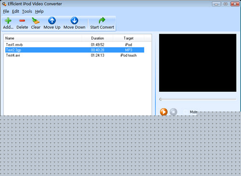Select the Test4.avi file row
Image resolution: width=241 pixels, height=176 pixels.
point(75,55)
